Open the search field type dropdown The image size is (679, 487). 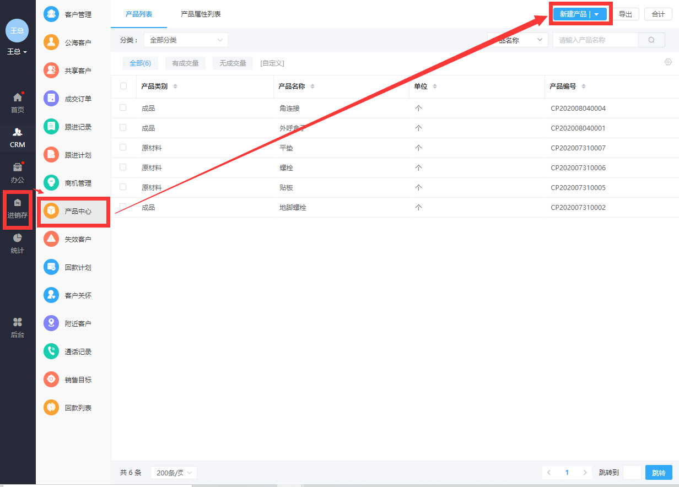click(518, 40)
